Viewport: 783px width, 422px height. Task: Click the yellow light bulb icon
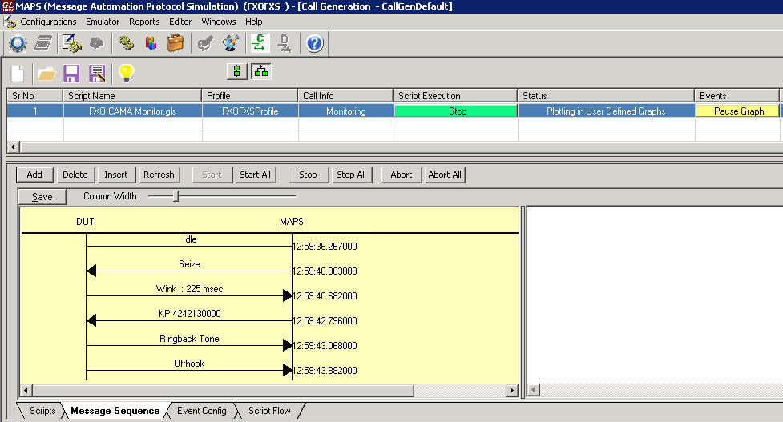point(126,74)
